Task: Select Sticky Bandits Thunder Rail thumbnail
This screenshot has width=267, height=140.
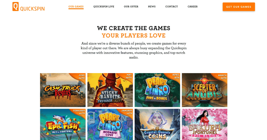Action: point(110,90)
